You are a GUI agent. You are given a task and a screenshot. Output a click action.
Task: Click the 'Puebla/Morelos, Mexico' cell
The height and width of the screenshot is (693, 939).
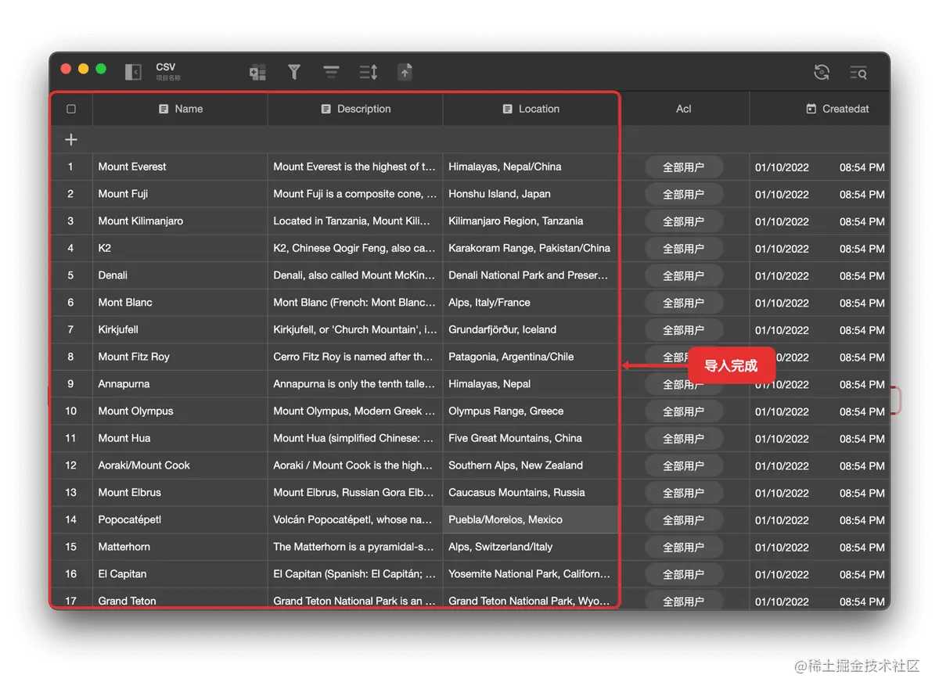tap(531, 519)
